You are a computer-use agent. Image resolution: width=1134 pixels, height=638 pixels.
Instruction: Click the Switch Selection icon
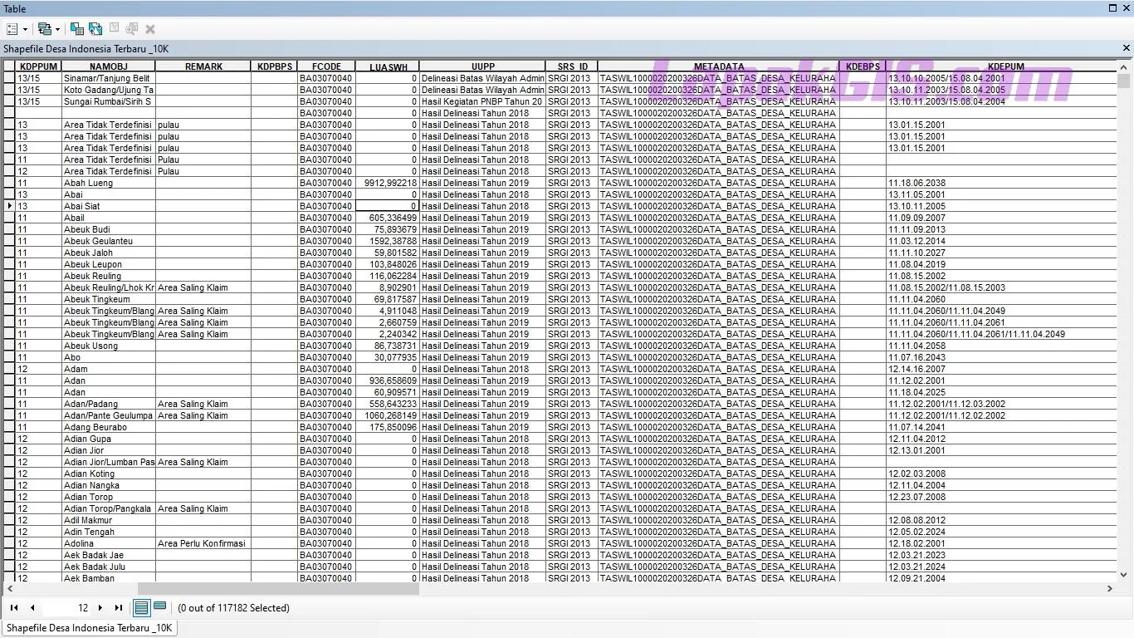click(95, 29)
